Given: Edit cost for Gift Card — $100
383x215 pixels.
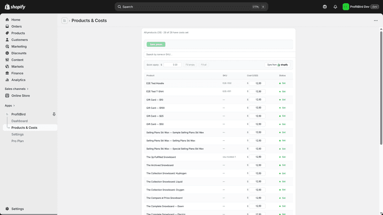Looking at the screenshot, I should (257, 108).
